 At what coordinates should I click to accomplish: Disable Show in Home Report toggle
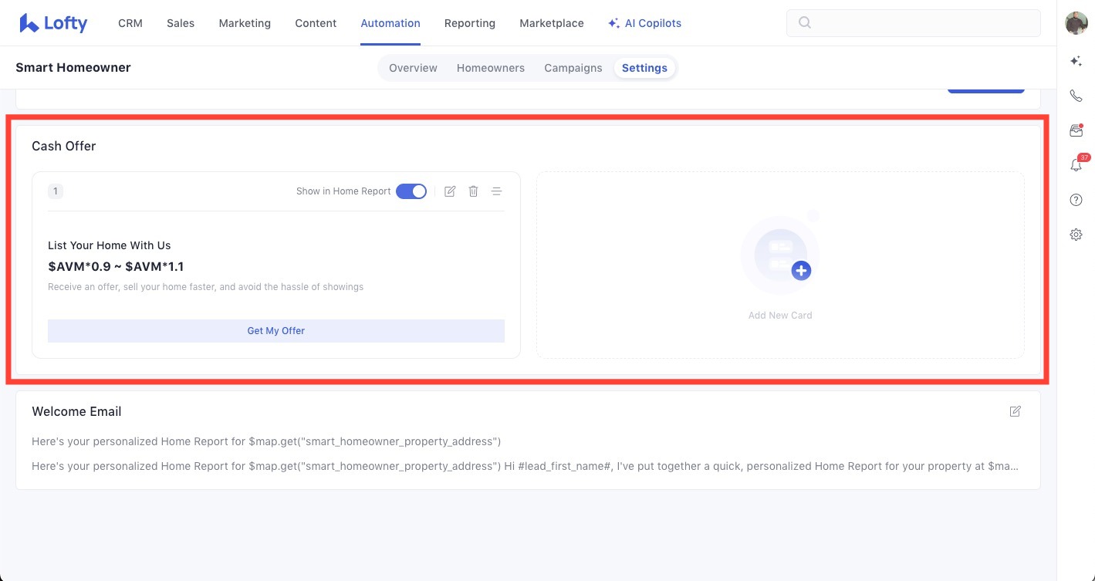pos(411,191)
